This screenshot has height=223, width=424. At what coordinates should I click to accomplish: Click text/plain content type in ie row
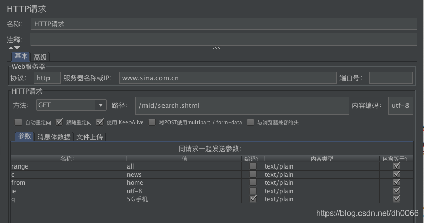[x=321, y=191]
